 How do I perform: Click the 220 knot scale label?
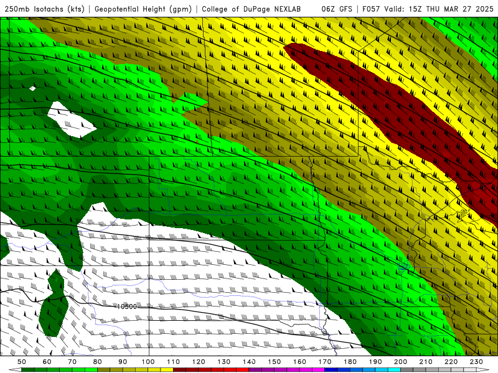(451, 362)
